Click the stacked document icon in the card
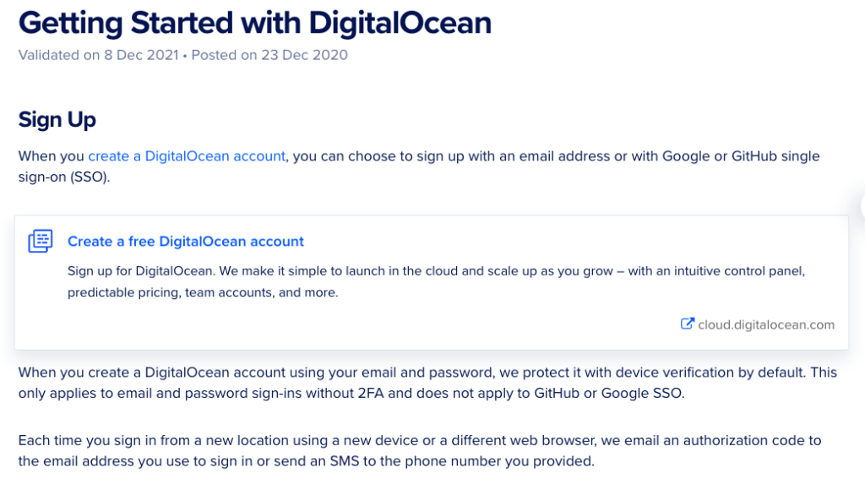Image resolution: width=865 pixels, height=479 pixels. point(41,241)
